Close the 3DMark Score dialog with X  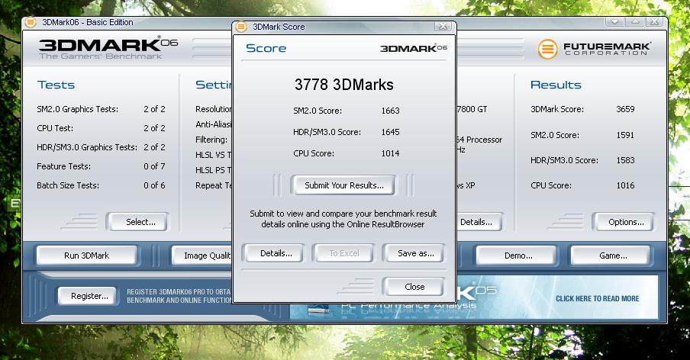[443, 27]
